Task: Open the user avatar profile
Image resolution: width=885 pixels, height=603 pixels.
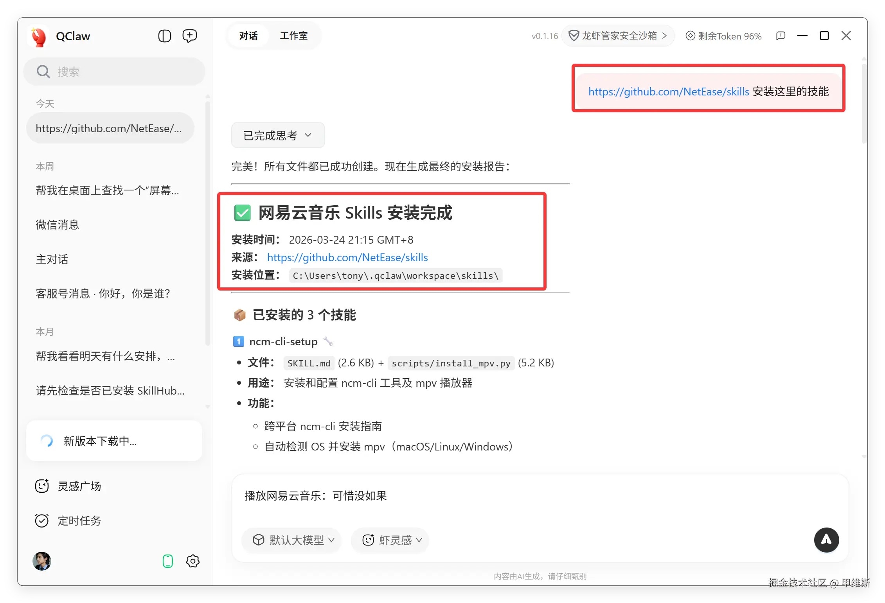Action: [x=42, y=561]
